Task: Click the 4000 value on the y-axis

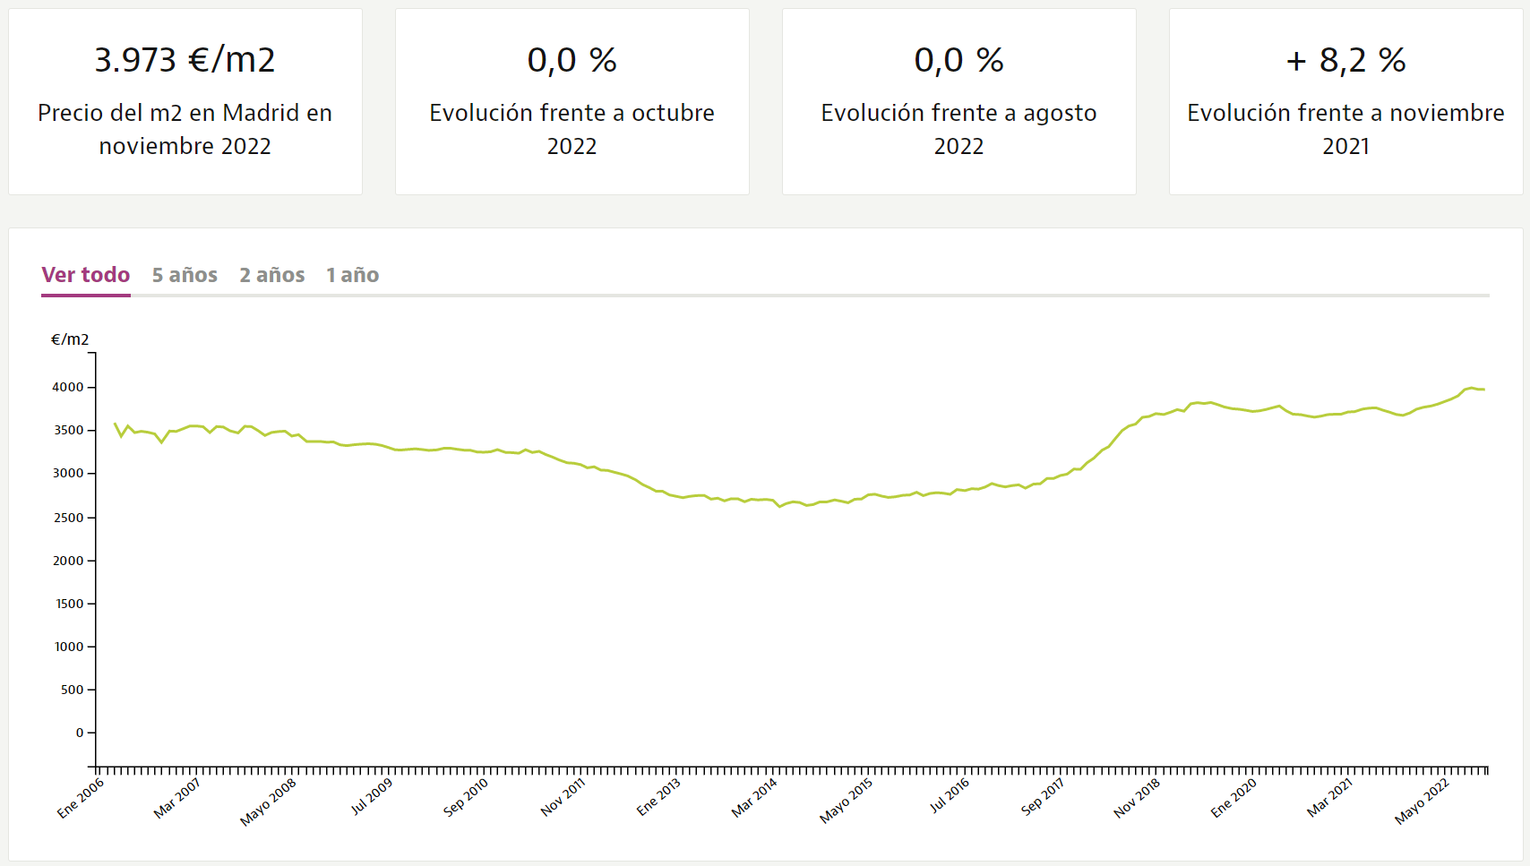Action: coord(68,387)
